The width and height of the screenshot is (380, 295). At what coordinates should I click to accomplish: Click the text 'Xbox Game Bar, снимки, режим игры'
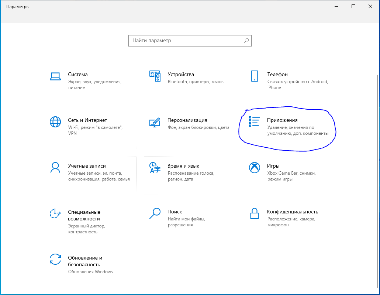click(291, 176)
